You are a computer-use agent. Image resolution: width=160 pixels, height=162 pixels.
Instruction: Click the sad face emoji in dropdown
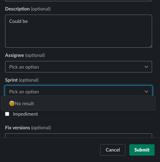pyautogui.click(x=12, y=104)
